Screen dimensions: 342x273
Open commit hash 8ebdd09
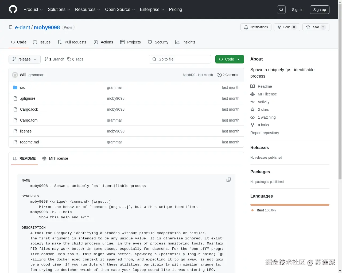tap(189, 75)
